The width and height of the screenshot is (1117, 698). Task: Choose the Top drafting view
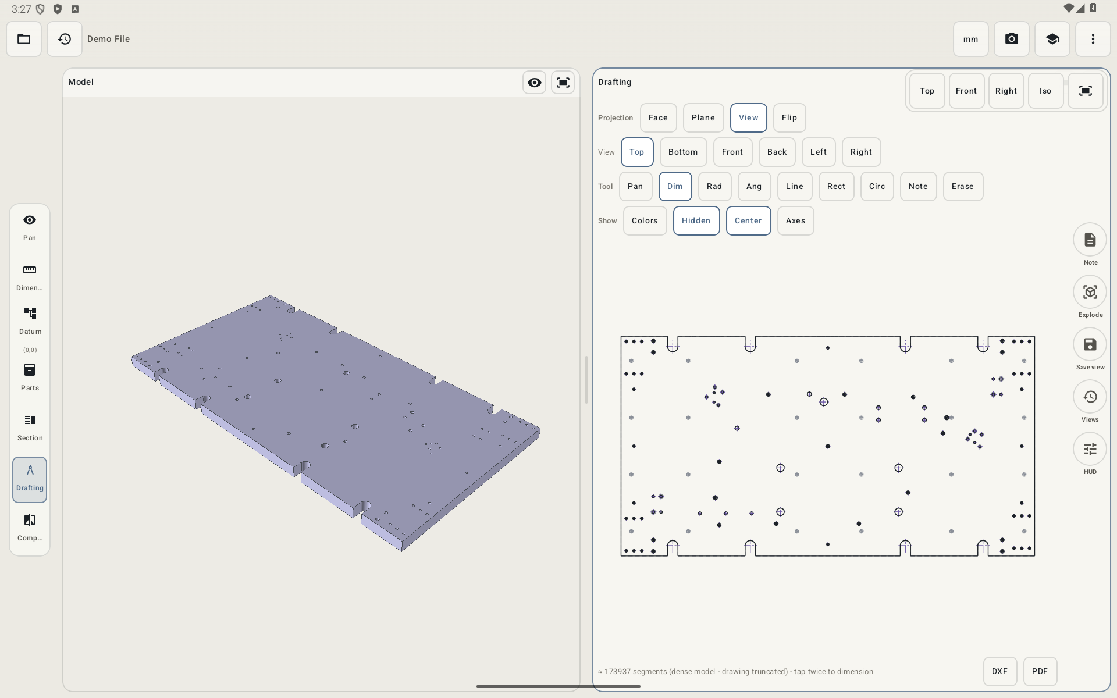coord(637,152)
